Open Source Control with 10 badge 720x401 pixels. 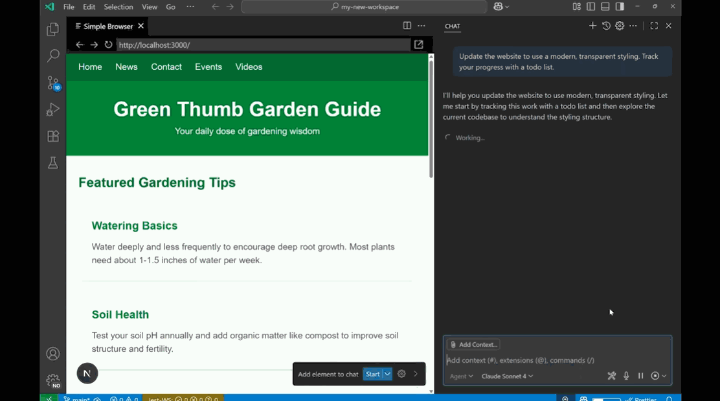53,83
